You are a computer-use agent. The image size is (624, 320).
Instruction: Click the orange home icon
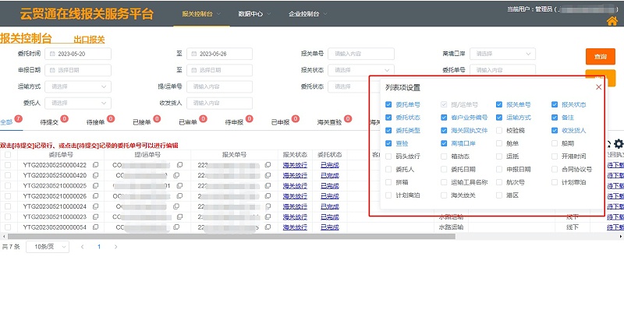[612, 21]
